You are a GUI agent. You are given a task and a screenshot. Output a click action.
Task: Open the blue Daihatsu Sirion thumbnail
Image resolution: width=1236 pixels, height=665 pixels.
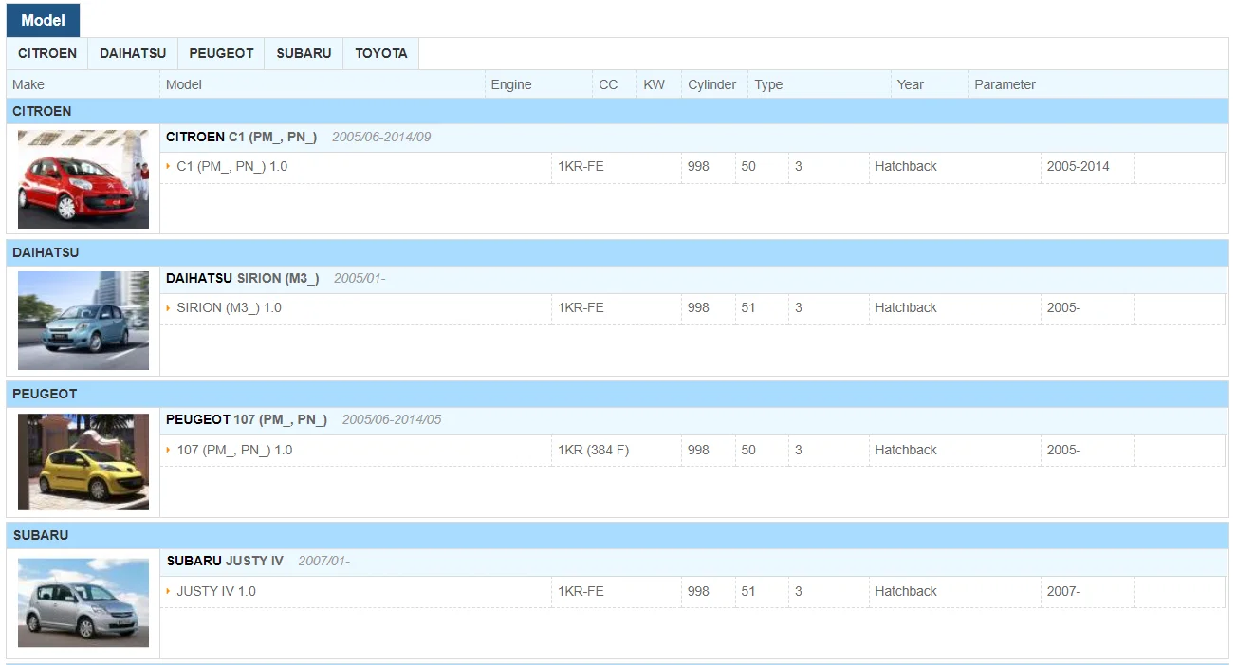[83, 321]
